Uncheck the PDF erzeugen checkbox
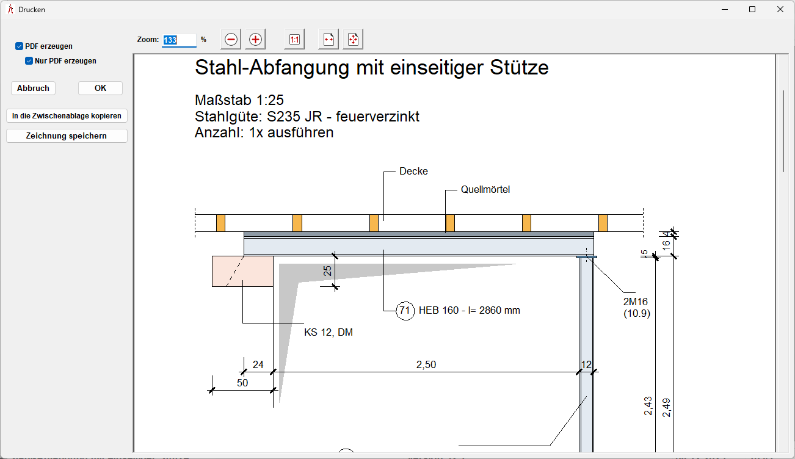 pyautogui.click(x=20, y=46)
